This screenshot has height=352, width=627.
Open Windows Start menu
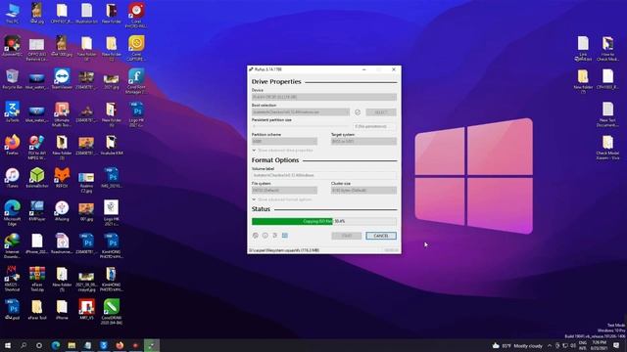coord(8,345)
